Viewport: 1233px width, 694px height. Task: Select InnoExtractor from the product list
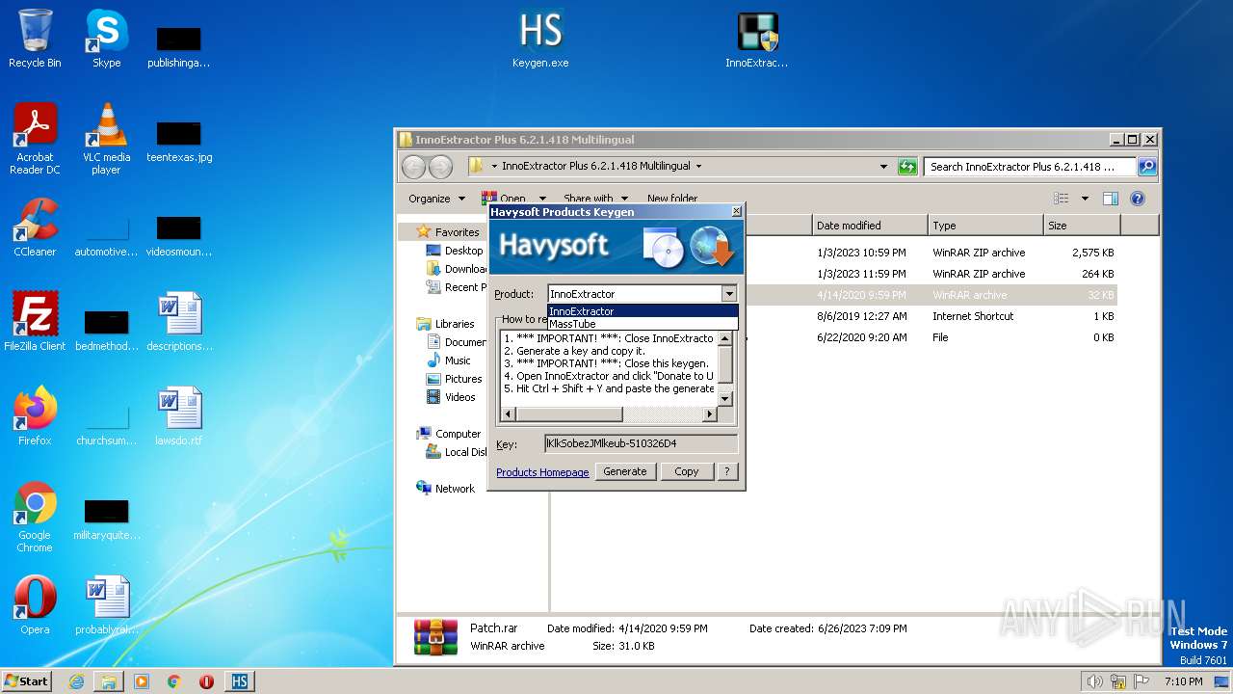pos(643,311)
